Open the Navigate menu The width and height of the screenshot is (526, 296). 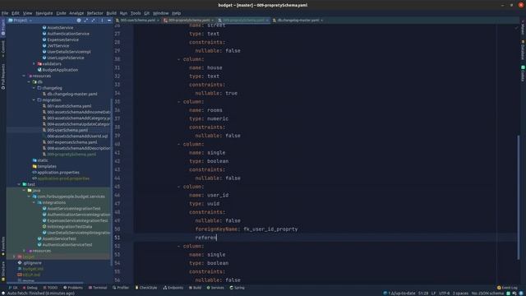pos(44,13)
